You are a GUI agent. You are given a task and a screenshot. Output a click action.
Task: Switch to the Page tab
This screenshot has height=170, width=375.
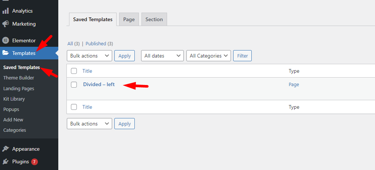[x=129, y=19]
